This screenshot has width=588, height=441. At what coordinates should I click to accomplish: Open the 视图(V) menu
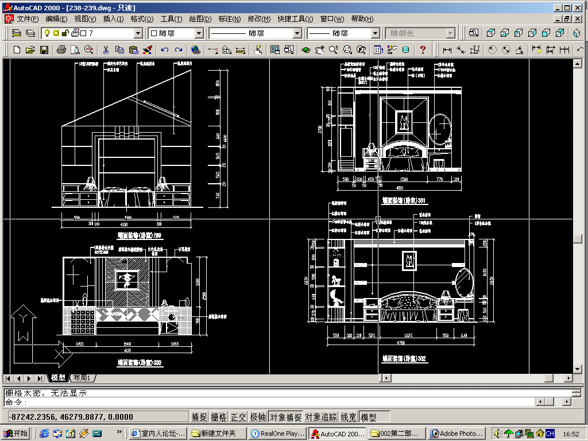(85, 19)
